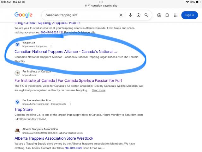
Task: Open Google Lens image search
Action: click(138, 15)
